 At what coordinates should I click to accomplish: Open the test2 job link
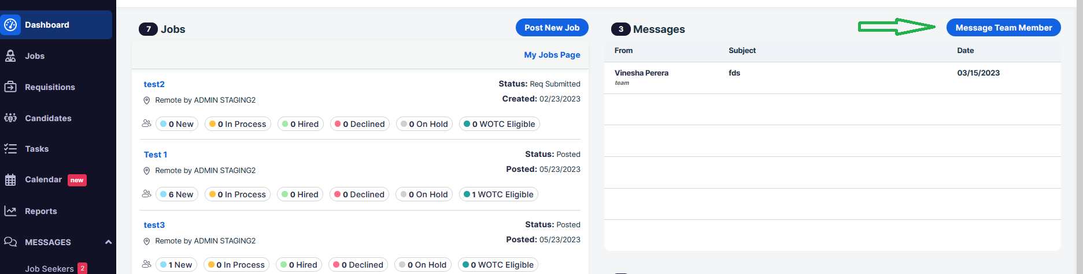(x=154, y=84)
